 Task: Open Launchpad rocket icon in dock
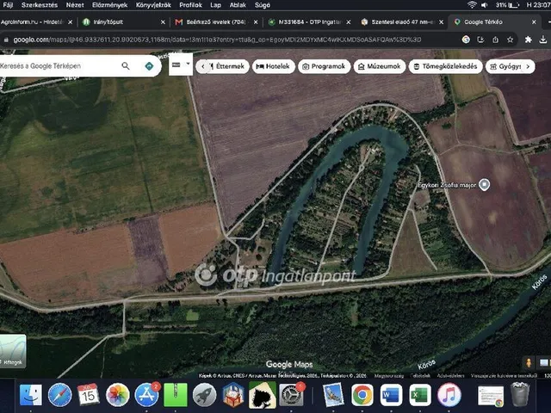204,395
